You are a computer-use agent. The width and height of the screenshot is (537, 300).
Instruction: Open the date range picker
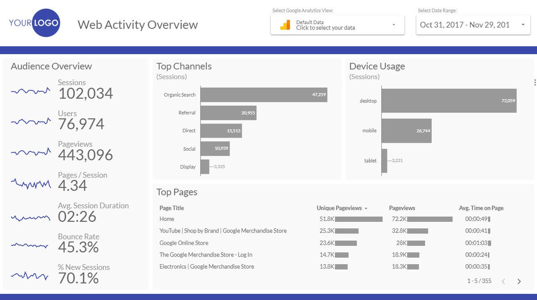[x=473, y=25]
